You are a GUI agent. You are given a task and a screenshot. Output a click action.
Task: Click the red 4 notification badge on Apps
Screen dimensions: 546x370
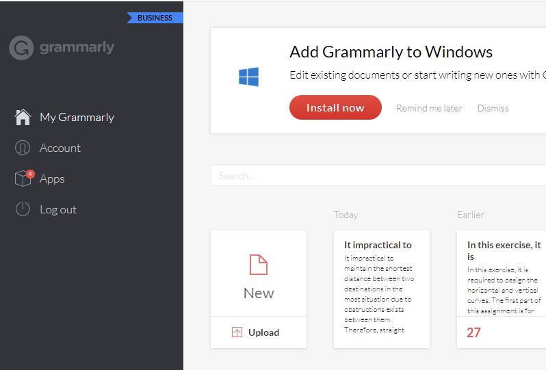click(x=30, y=173)
